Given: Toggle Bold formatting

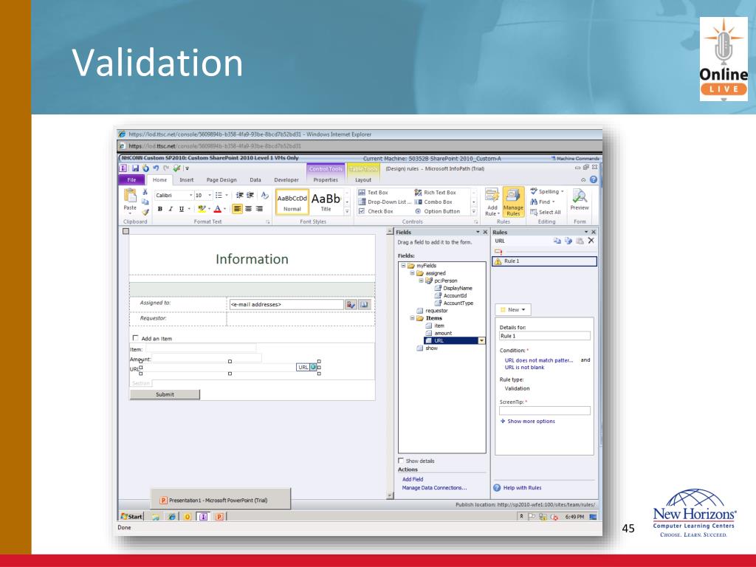Looking at the screenshot, I should coord(159,209).
